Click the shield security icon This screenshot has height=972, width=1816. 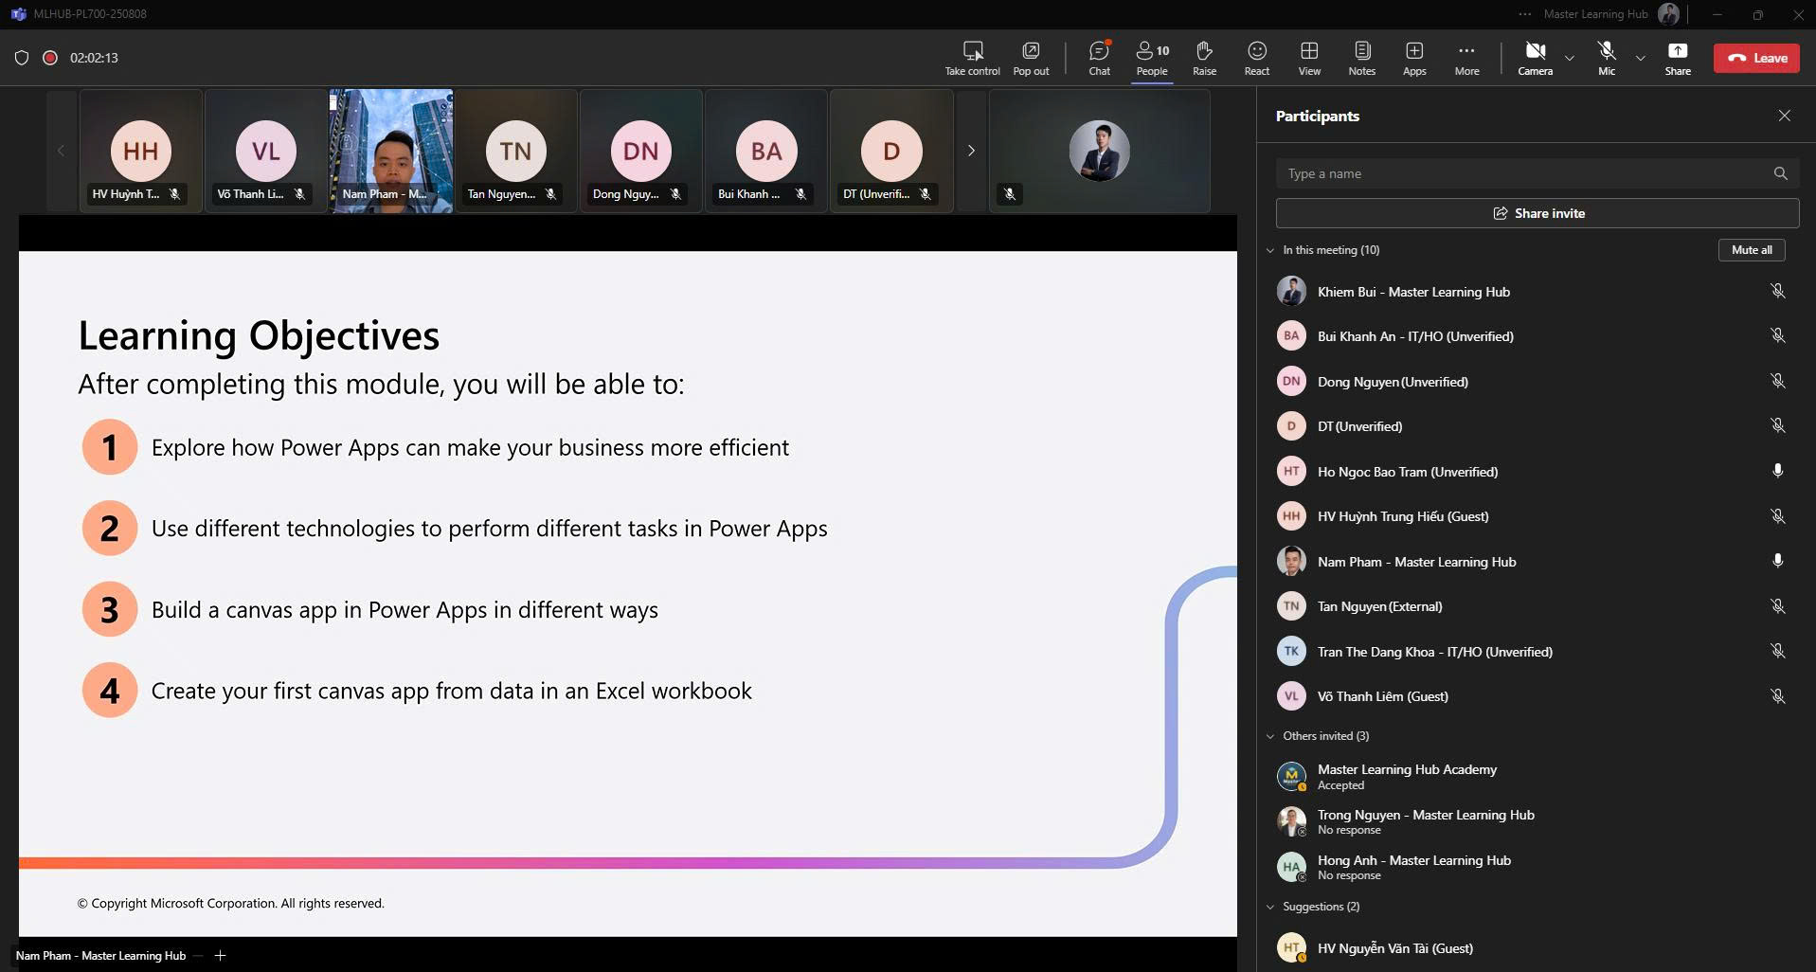(22, 58)
